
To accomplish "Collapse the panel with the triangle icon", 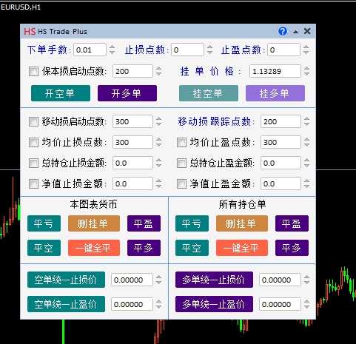I will pyautogui.click(x=295, y=32).
